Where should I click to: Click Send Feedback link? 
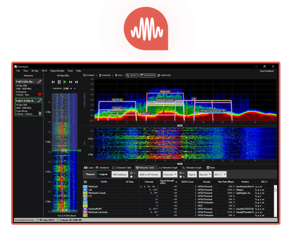(267, 71)
